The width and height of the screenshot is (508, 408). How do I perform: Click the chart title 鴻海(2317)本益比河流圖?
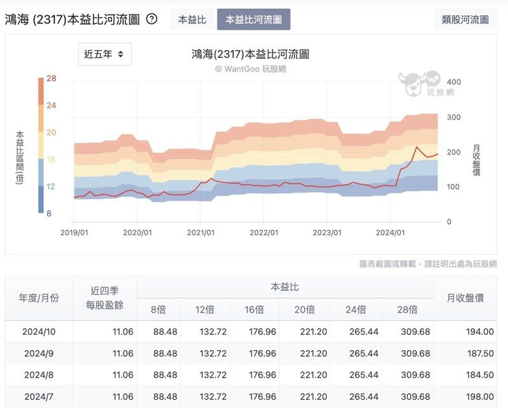point(250,54)
